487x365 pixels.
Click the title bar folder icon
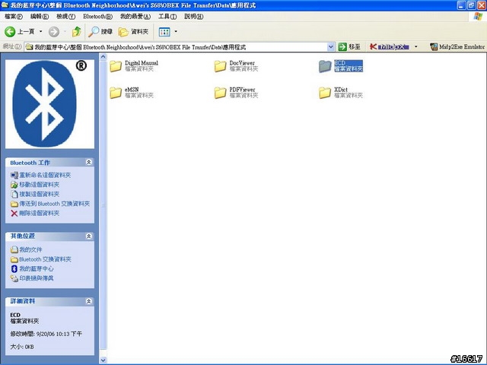5,5
